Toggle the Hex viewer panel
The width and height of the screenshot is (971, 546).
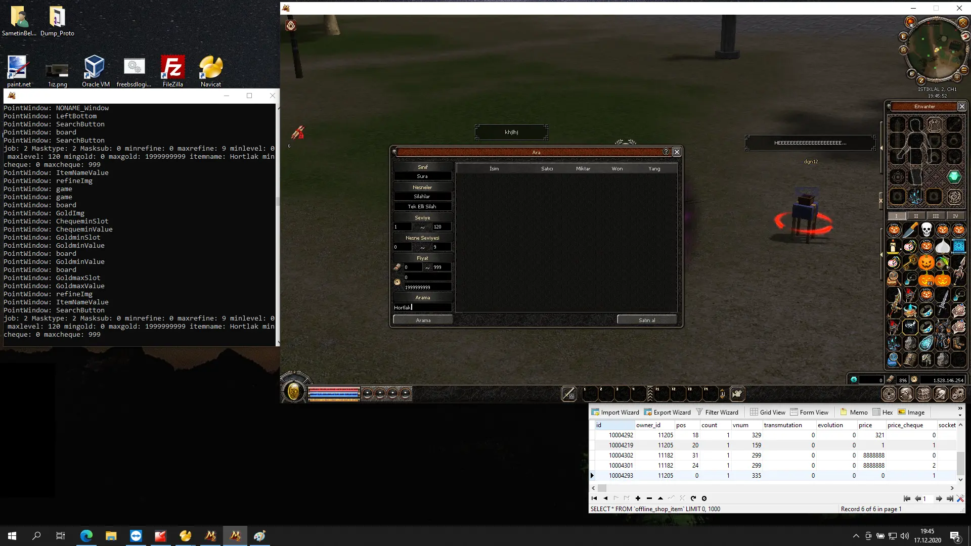(x=882, y=413)
